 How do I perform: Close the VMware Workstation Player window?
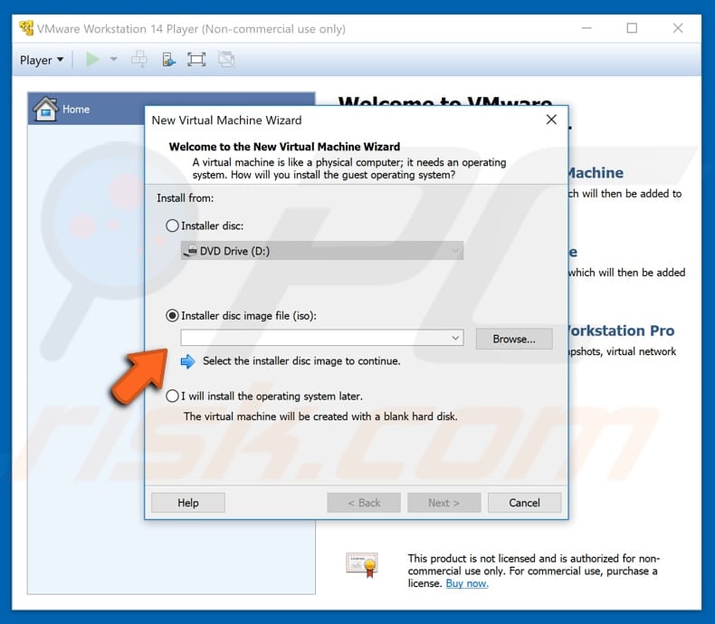coord(678,28)
